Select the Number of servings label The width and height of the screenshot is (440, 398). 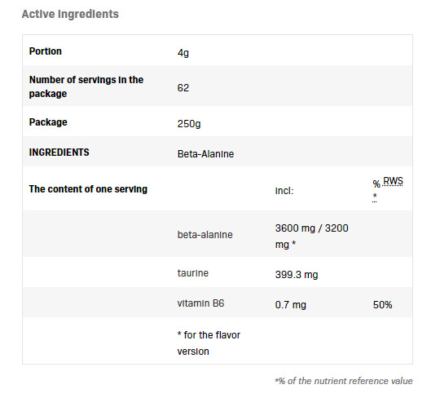point(86,86)
